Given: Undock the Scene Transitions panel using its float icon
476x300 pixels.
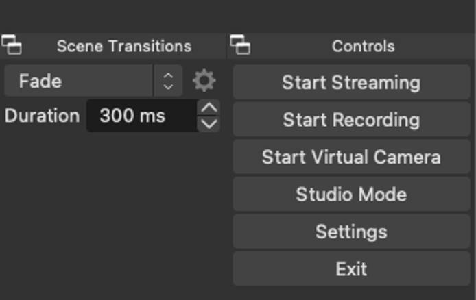Looking at the screenshot, I should coord(12,45).
